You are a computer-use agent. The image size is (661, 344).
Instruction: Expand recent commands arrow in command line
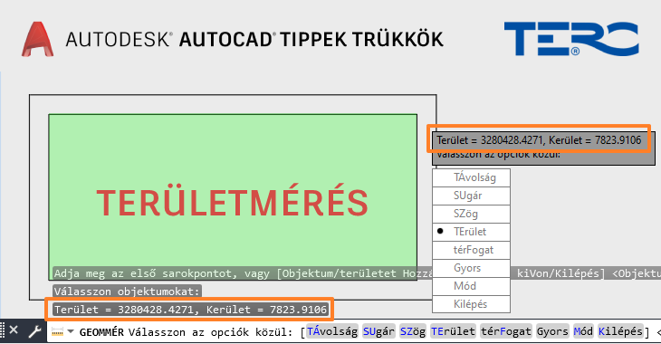pyautogui.click(x=71, y=331)
